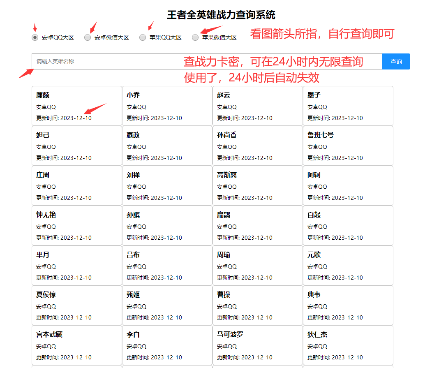Select the 赵云 hero card
Screen dimensions: 432x368
tap(258, 106)
